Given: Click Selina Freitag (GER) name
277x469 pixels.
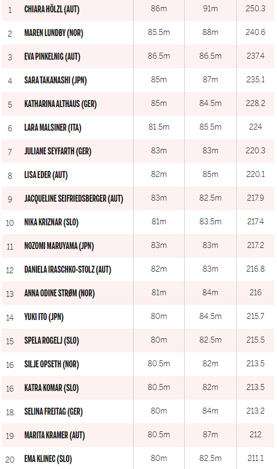Looking at the screenshot, I should [x=54, y=411].
